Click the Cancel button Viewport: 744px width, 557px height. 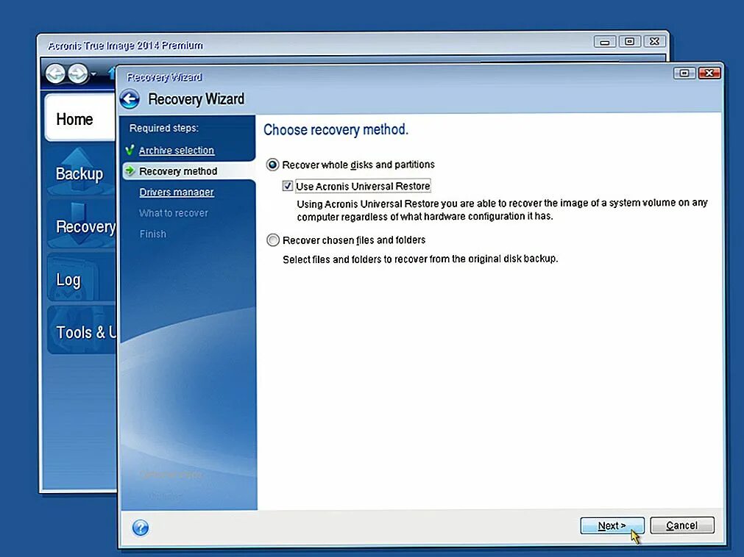coord(682,525)
